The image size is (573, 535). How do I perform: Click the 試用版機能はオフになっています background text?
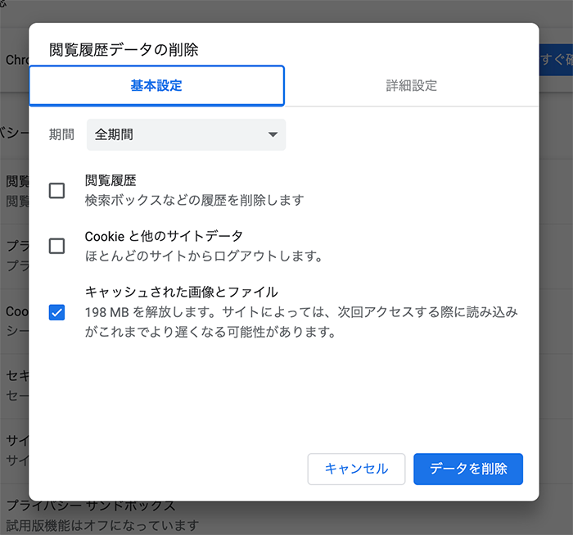point(102,525)
